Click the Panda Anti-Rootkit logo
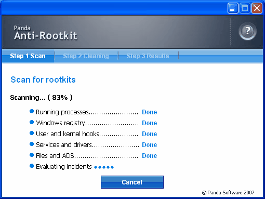Image resolution: width=265 pixels, height=199 pixels. [46, 33]
